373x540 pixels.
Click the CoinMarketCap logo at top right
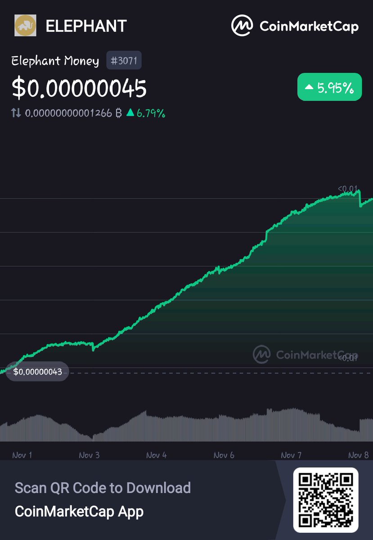295,26
